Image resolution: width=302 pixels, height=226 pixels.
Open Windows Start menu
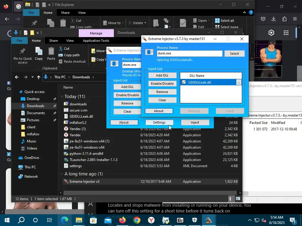click(7, 220)
